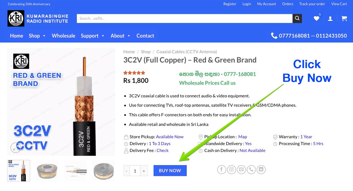The width and height of the screenshot is (353, 191).
Task: Click the LinkedIn share icon
Action: (261, 169)
